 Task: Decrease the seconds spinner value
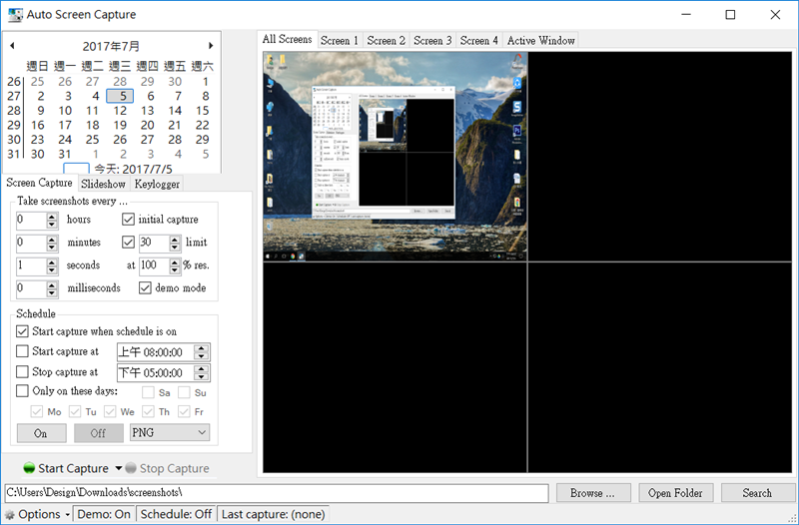52,270
